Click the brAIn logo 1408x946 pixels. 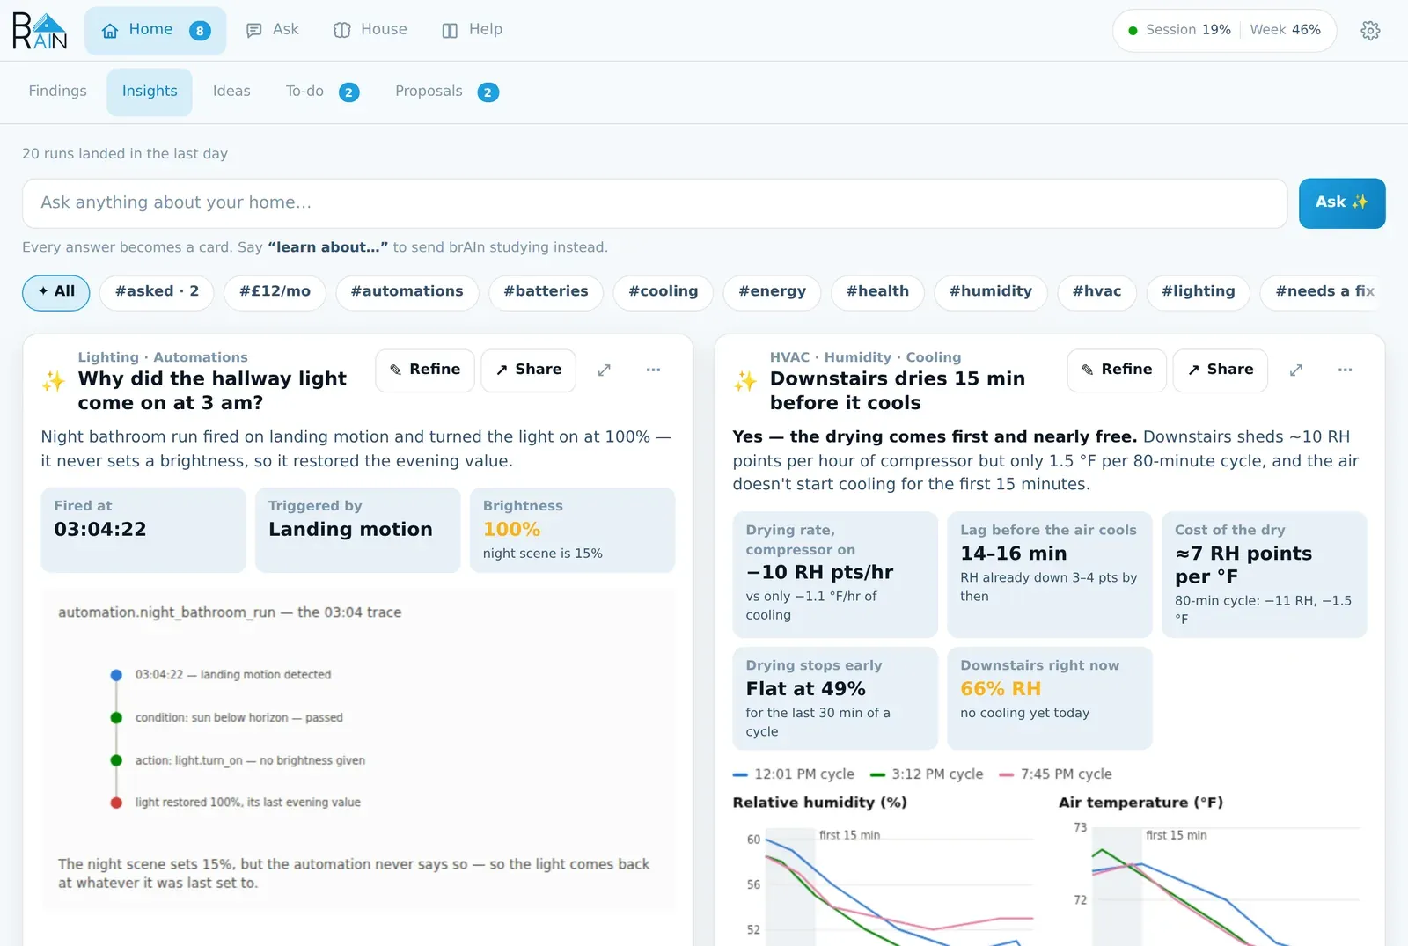(40, 31)
